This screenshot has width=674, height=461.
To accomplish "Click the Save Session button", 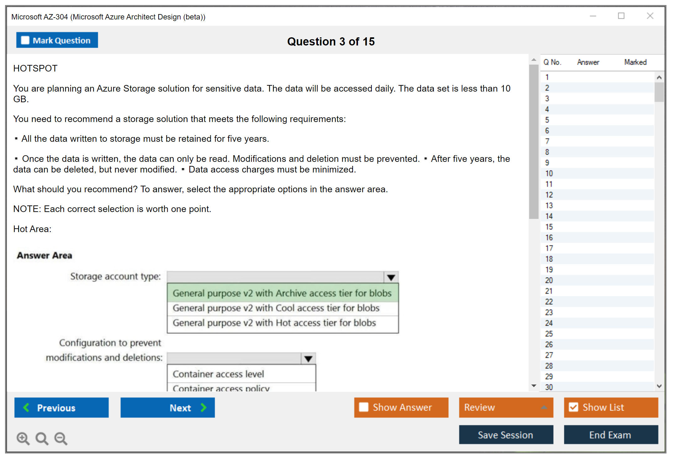I will pos(506,435).
